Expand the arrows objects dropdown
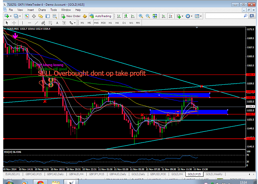The height and width of the screenshot is (184, 258). tap(75, 23)
